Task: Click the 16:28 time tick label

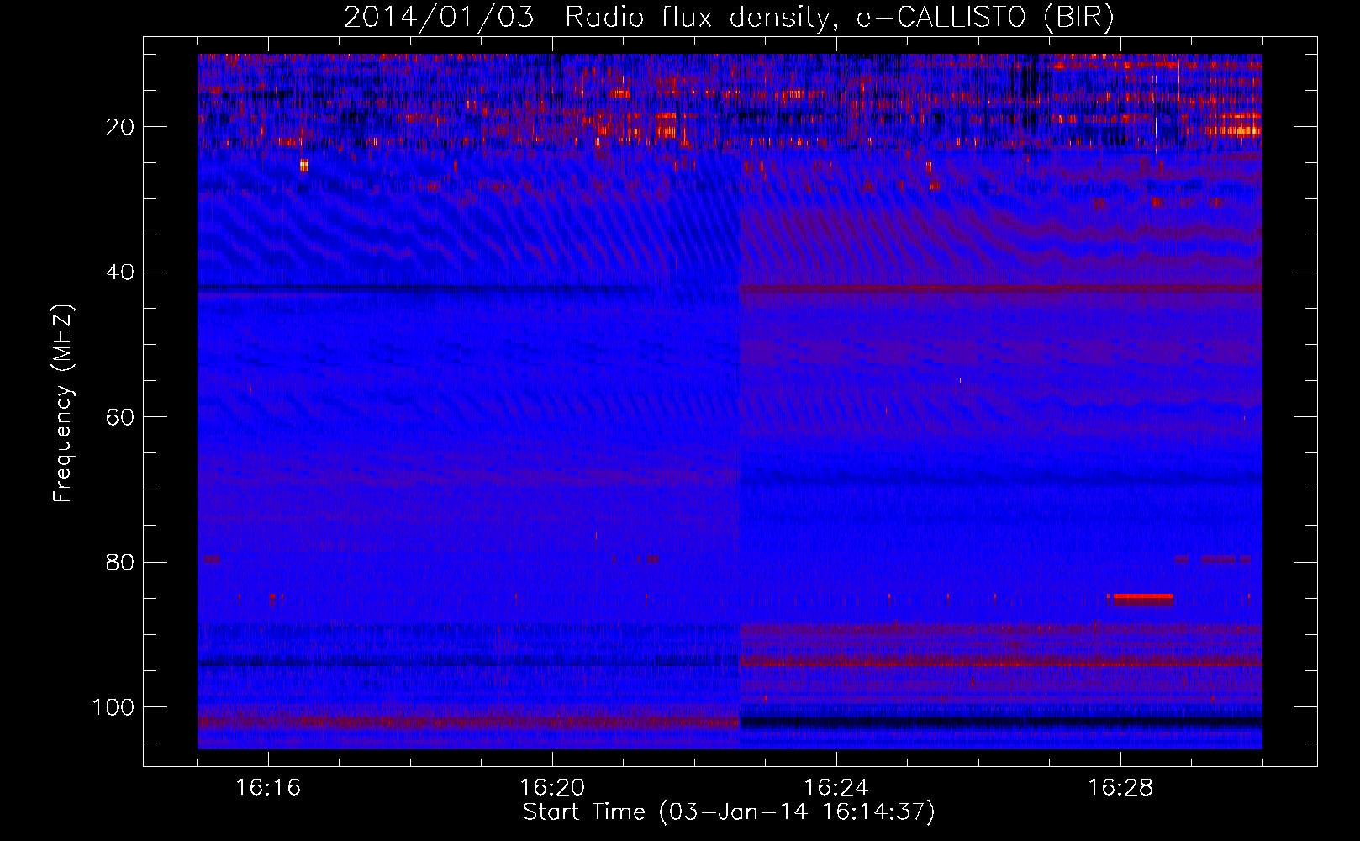Action: point(1120,788)
